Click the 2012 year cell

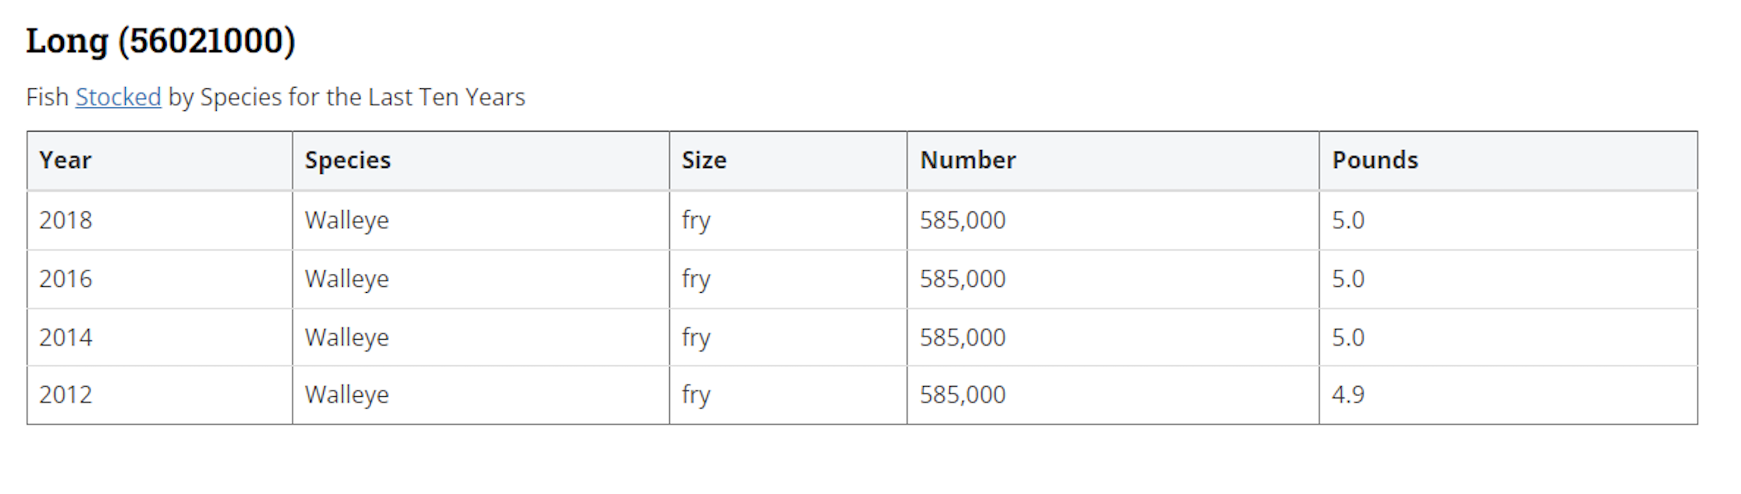65,395
